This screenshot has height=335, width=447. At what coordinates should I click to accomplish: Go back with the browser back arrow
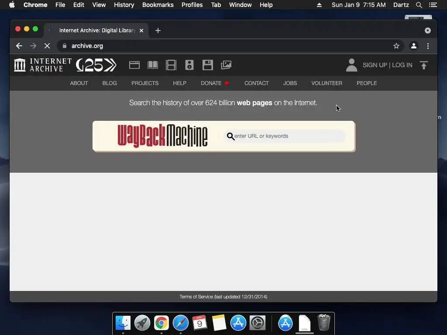19,46
